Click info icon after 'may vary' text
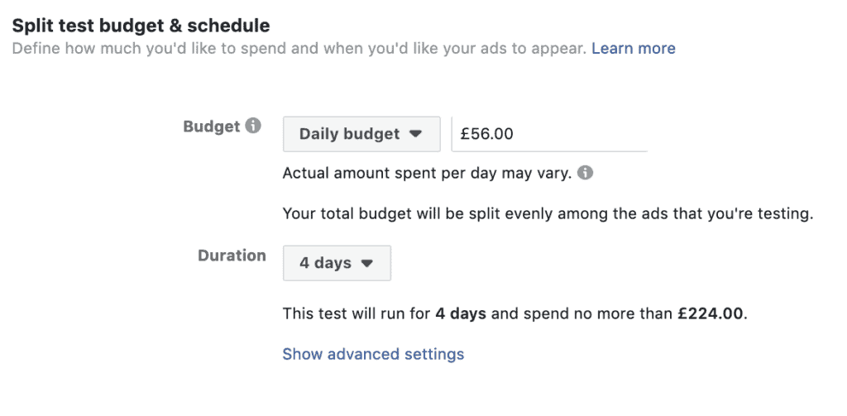This screenshot has width=847, height=416. [x=585, y=174]
